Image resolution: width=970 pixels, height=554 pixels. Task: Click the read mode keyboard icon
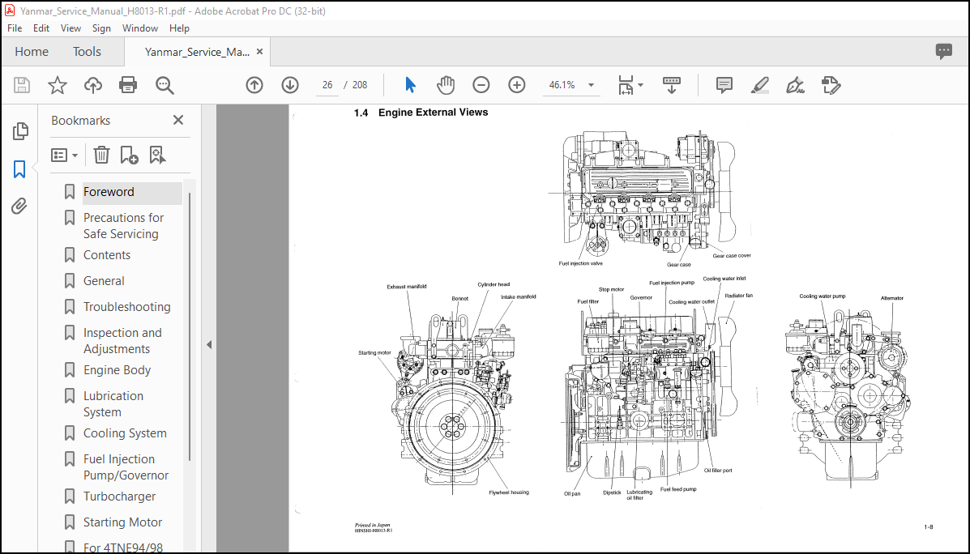(672, 85)
